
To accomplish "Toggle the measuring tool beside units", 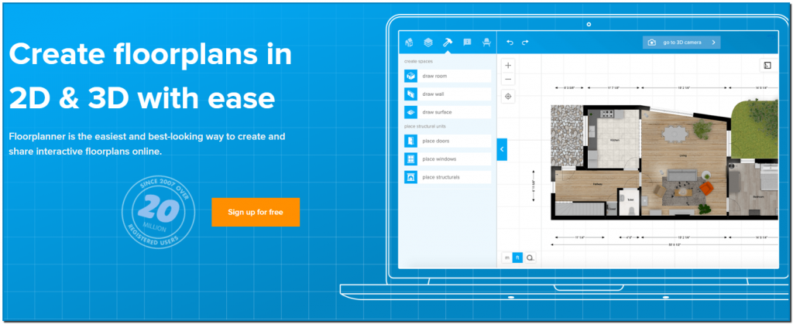I will click(x=530, y=257).
